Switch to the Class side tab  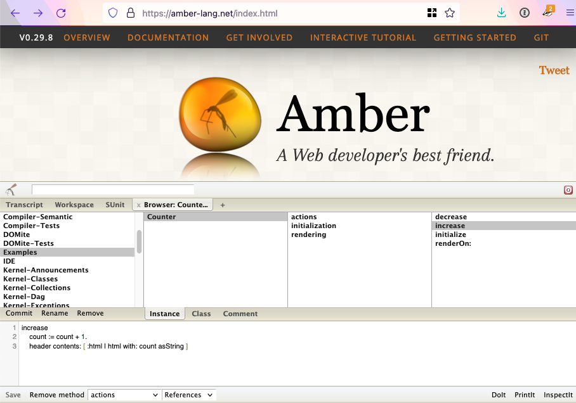(201, 314)
